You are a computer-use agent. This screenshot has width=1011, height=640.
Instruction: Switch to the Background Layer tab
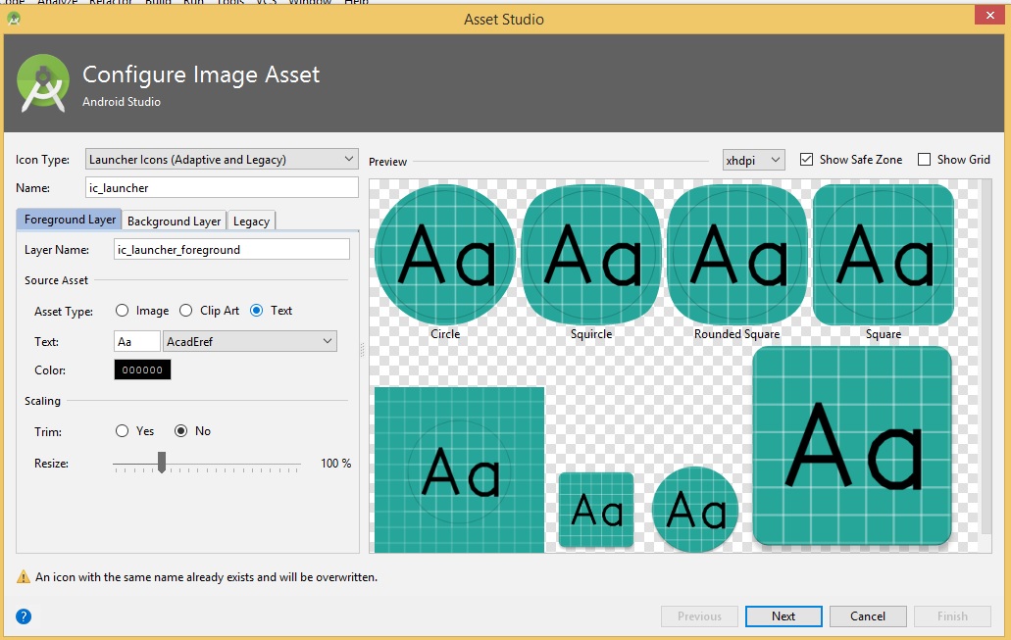tap(175, 221)
